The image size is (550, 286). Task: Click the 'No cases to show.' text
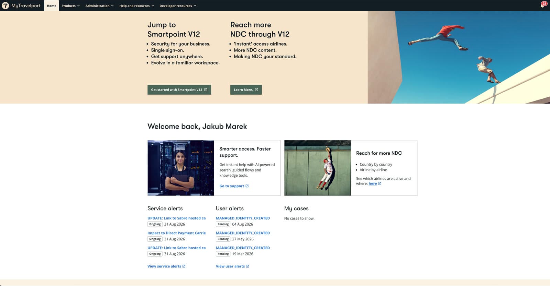(299, 218)
